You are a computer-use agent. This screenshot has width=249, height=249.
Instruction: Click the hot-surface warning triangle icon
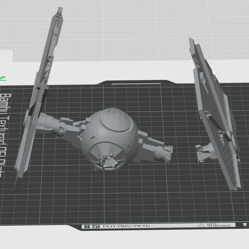point(201,225)
